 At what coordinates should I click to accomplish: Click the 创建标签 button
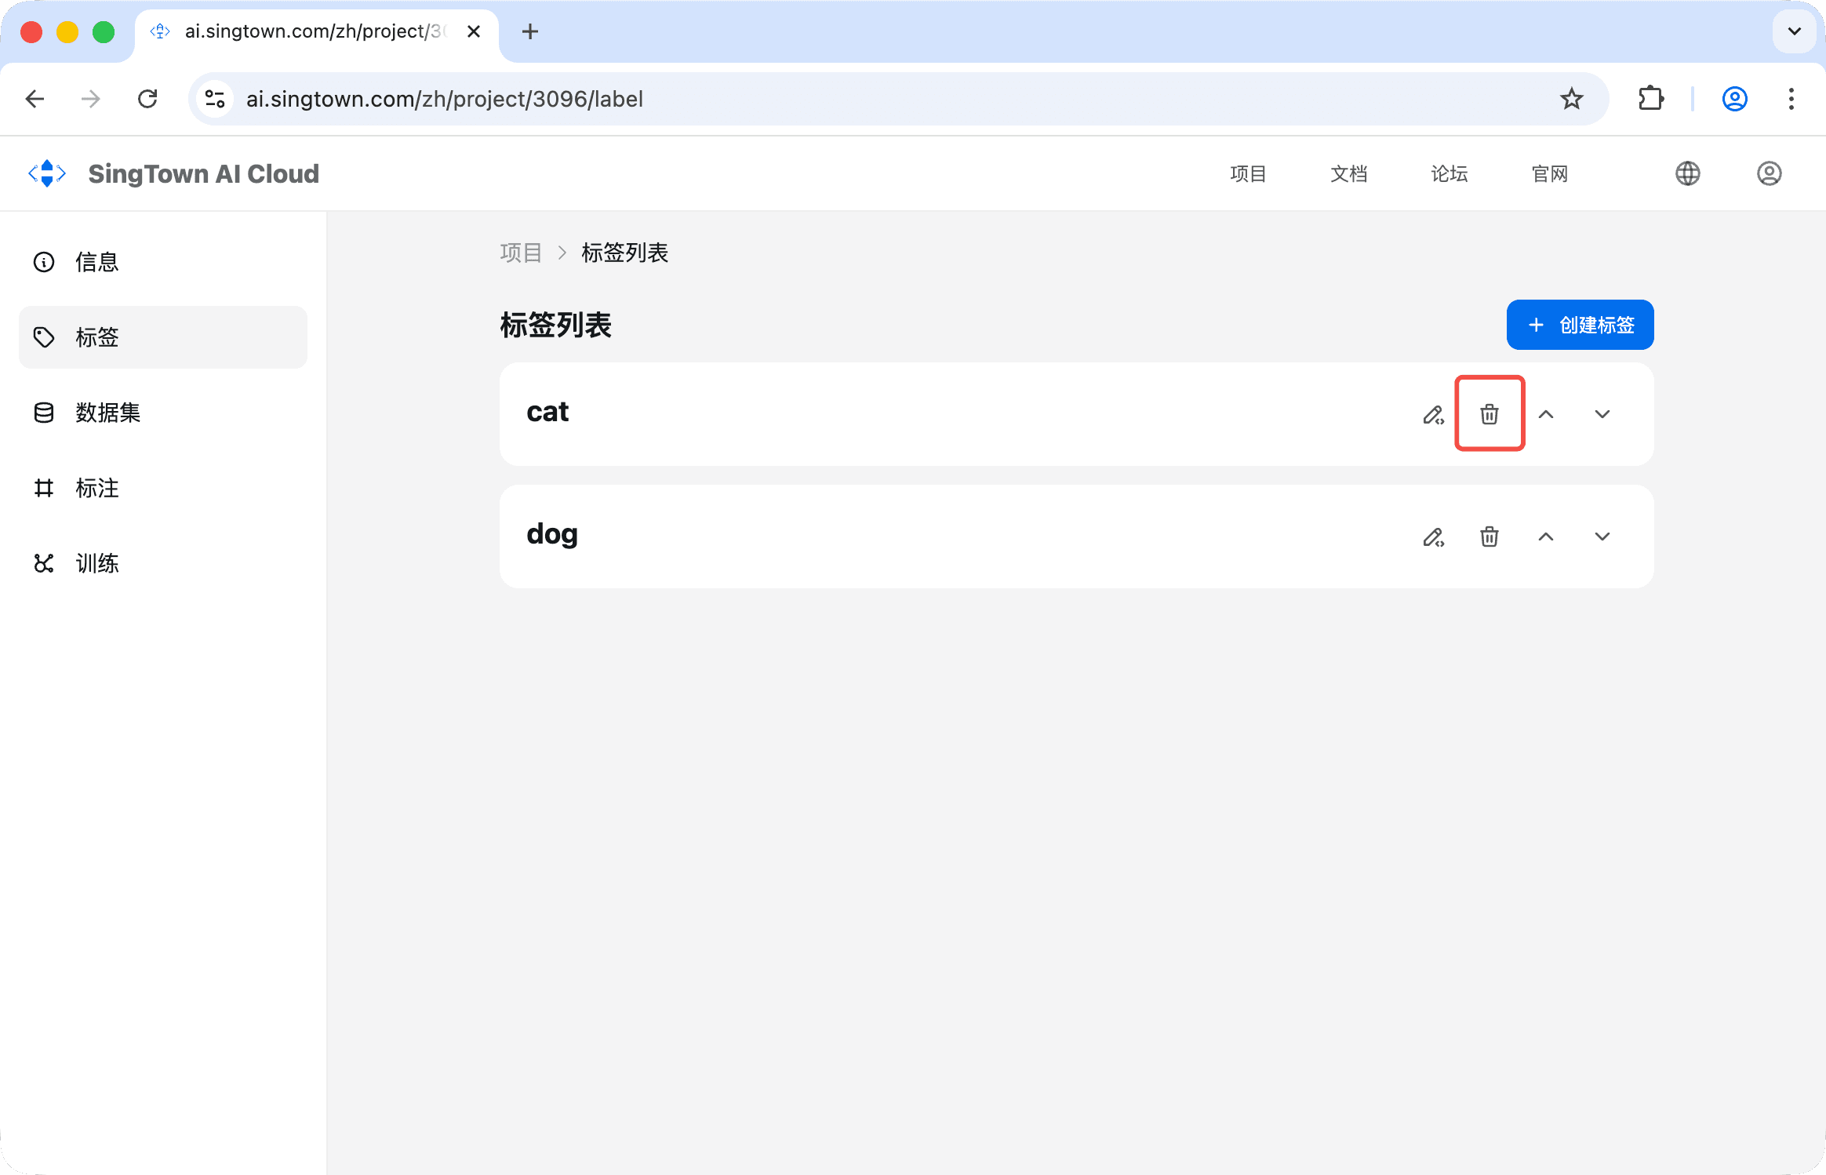coord(1580,325)
